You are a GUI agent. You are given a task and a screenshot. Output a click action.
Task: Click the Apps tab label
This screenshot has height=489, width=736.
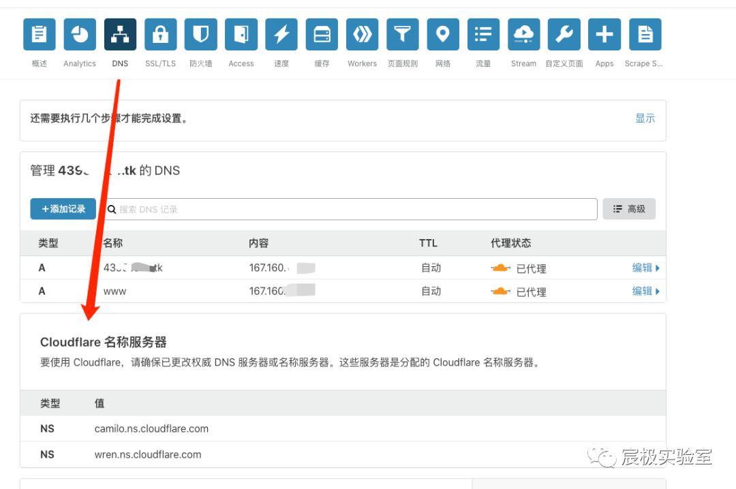pos(604,63)
